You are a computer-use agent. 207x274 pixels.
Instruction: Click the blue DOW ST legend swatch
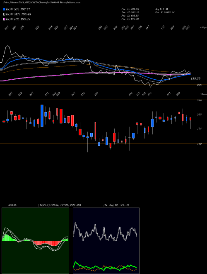[x=5, y=9]
